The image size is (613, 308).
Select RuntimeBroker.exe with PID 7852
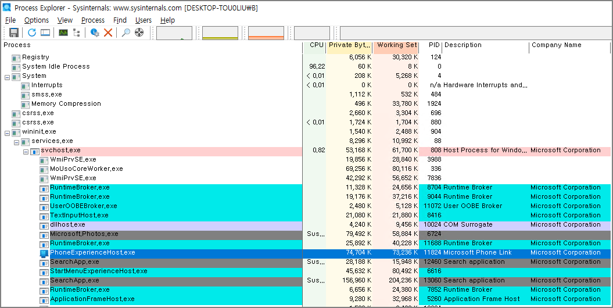pyautogui.click(x=80, y=290)
